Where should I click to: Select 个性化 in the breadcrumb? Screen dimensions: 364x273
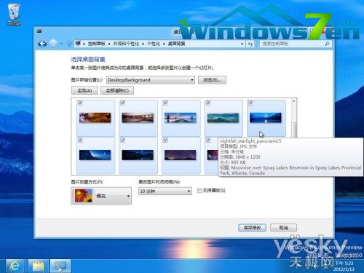coord(154,44)
